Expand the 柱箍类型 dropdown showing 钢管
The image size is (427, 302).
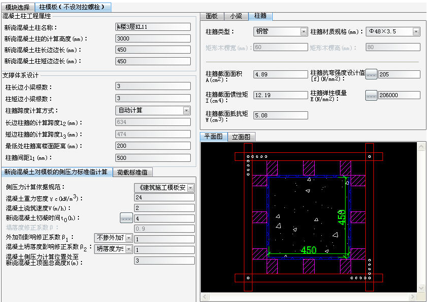pyautogui.click(x=304, y=32)
